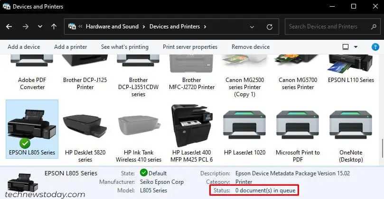Select the OneNote (Desktop) printer icon

[351, 125]
